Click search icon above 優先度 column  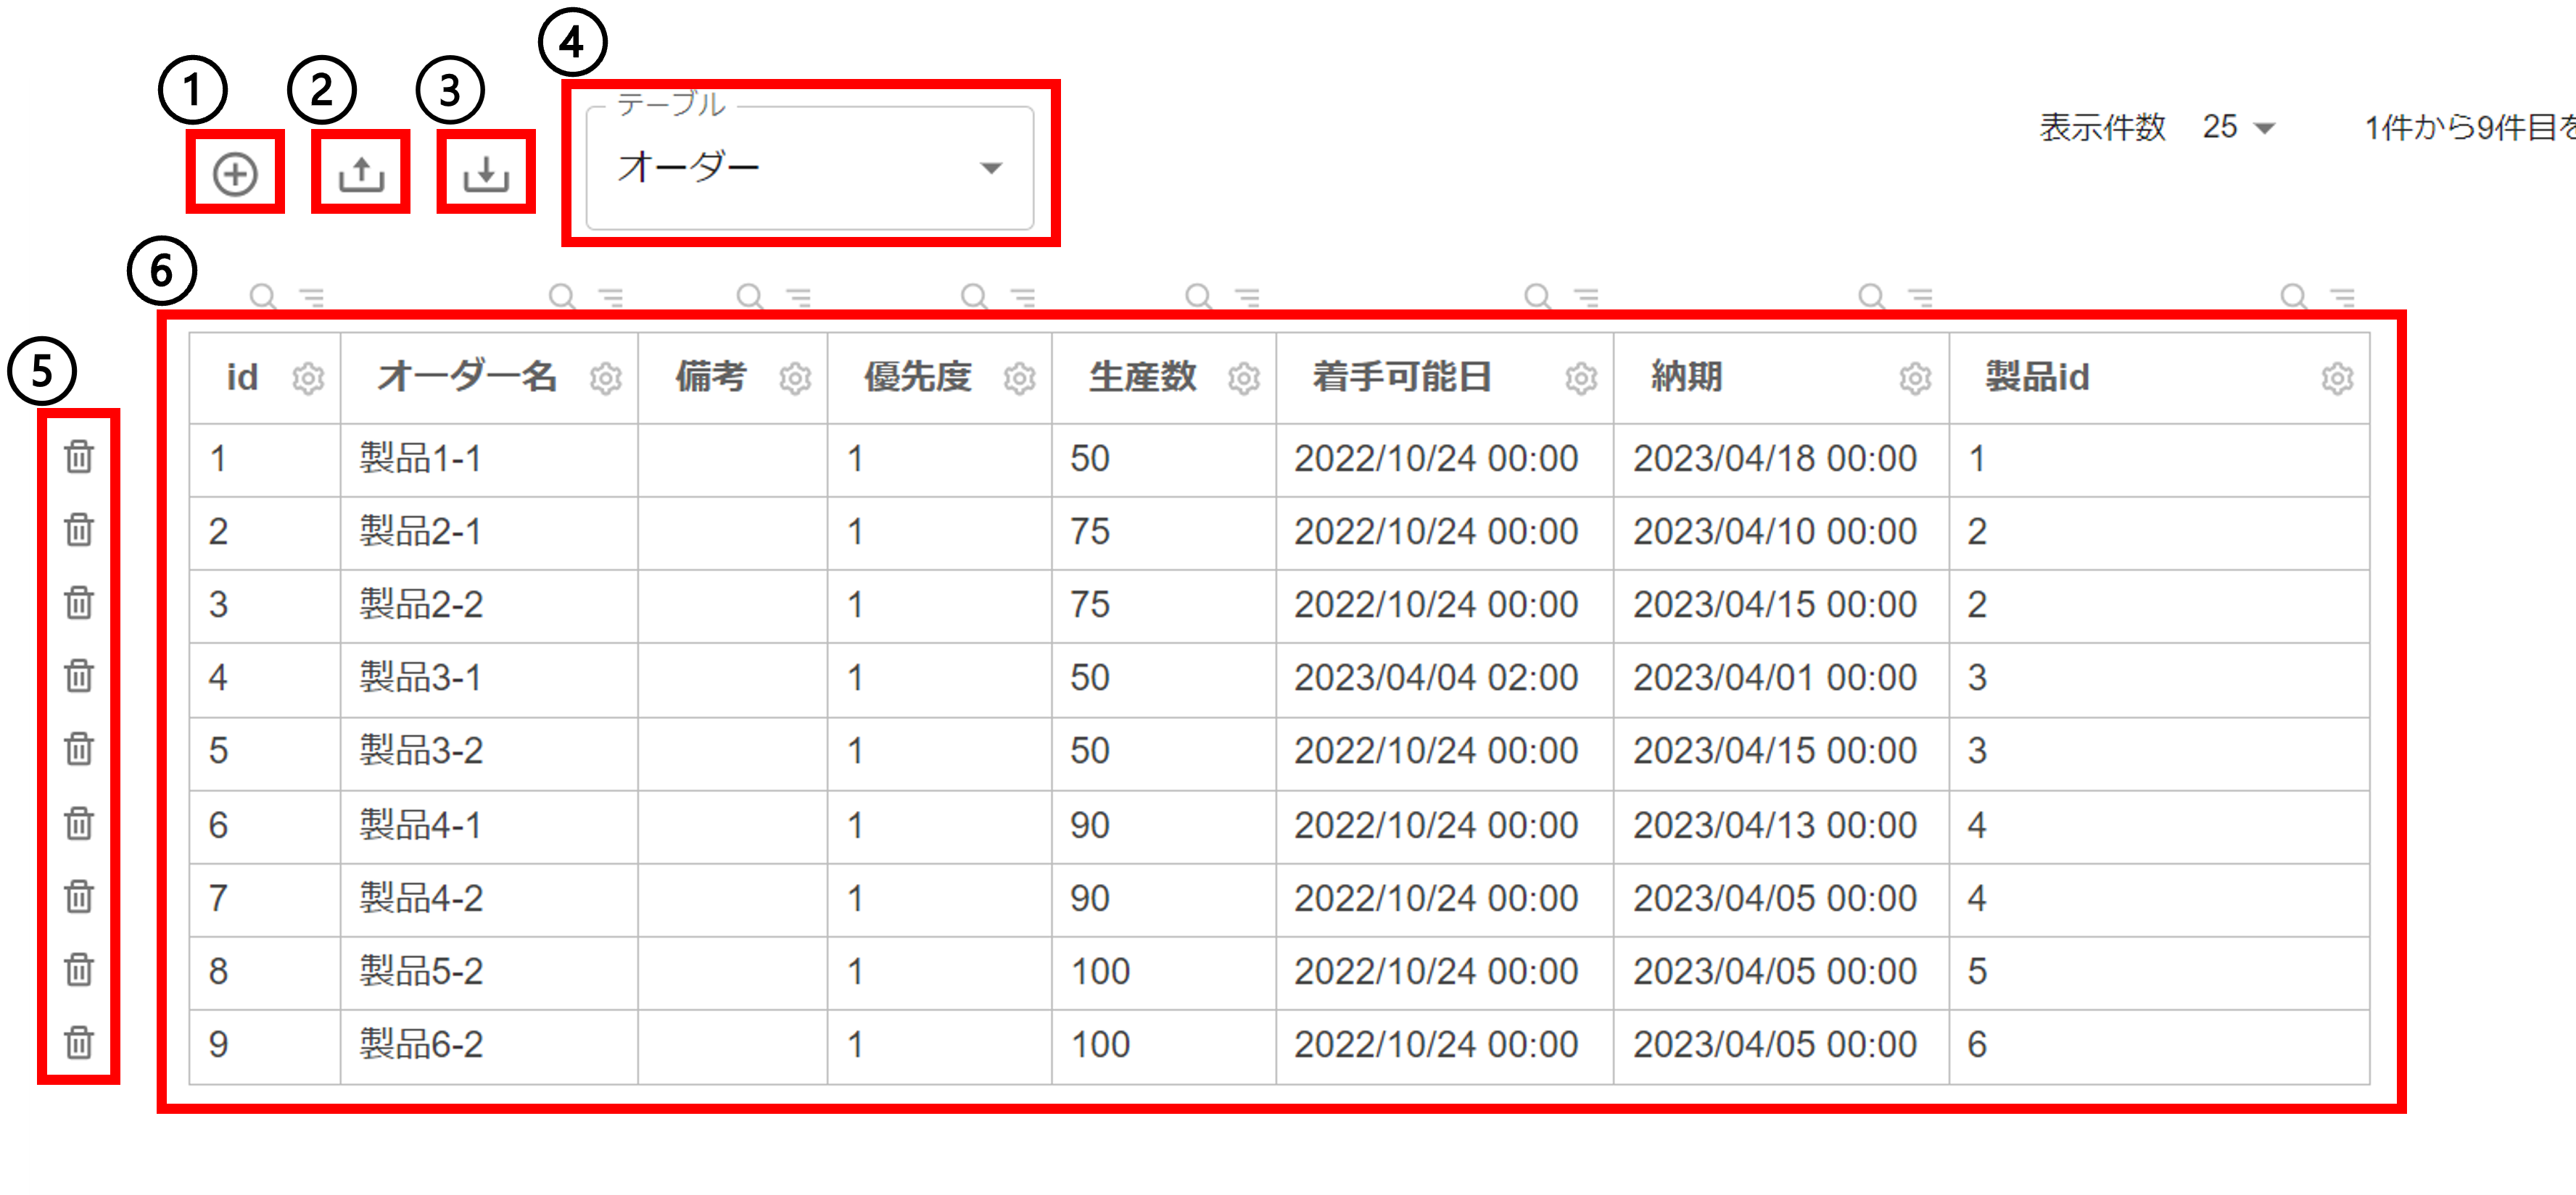click(x=973, y=296)
